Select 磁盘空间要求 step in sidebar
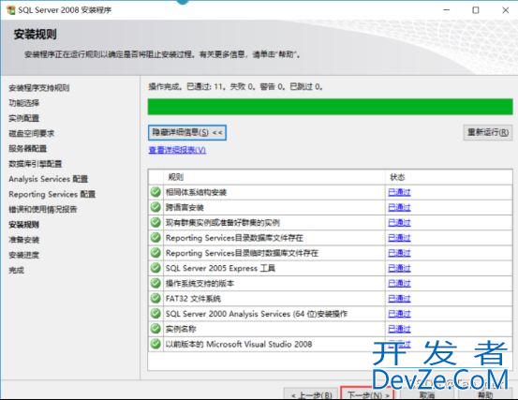The width and height of the screenshot is (518, 400). (x=32, y=133)
